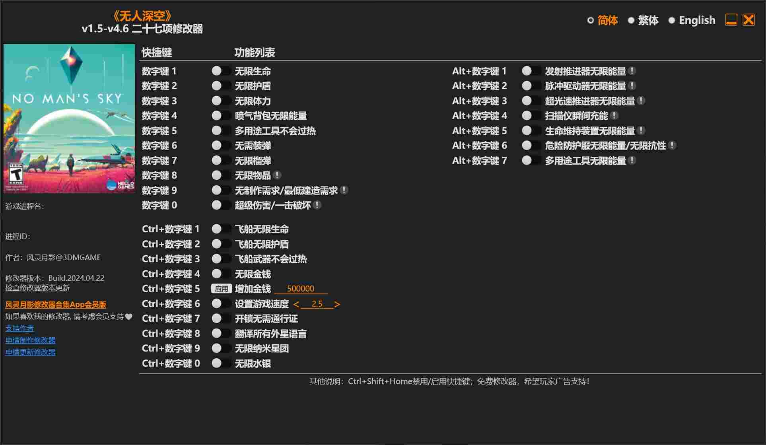The height and width of the screenshot is (445, 766).
Task: Decrease game speed with left arrow
Action: (x=296, y=304)
